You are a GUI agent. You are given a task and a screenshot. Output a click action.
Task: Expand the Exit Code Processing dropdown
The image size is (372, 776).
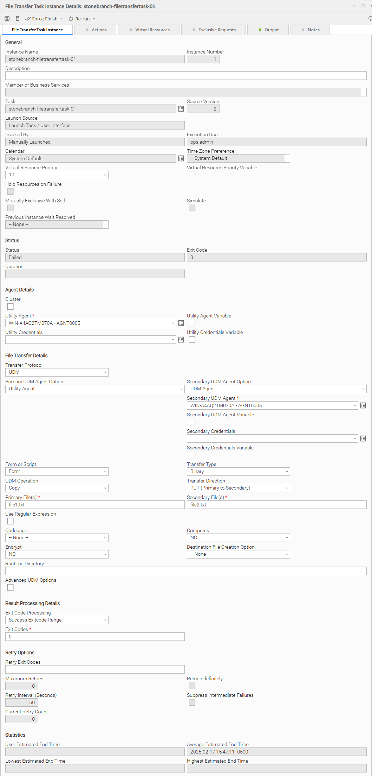click(x=57, y=620)
